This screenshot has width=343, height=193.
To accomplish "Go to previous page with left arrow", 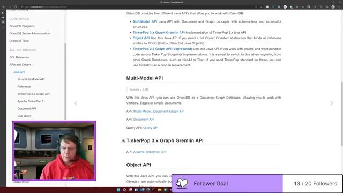I will tap(76, 103).
